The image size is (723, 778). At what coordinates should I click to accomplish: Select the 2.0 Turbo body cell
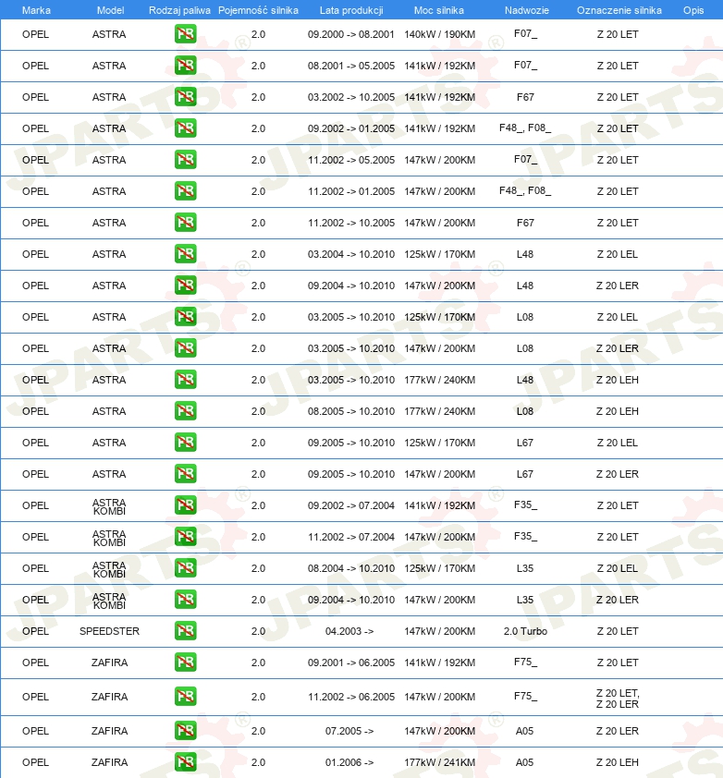(525, 631)
